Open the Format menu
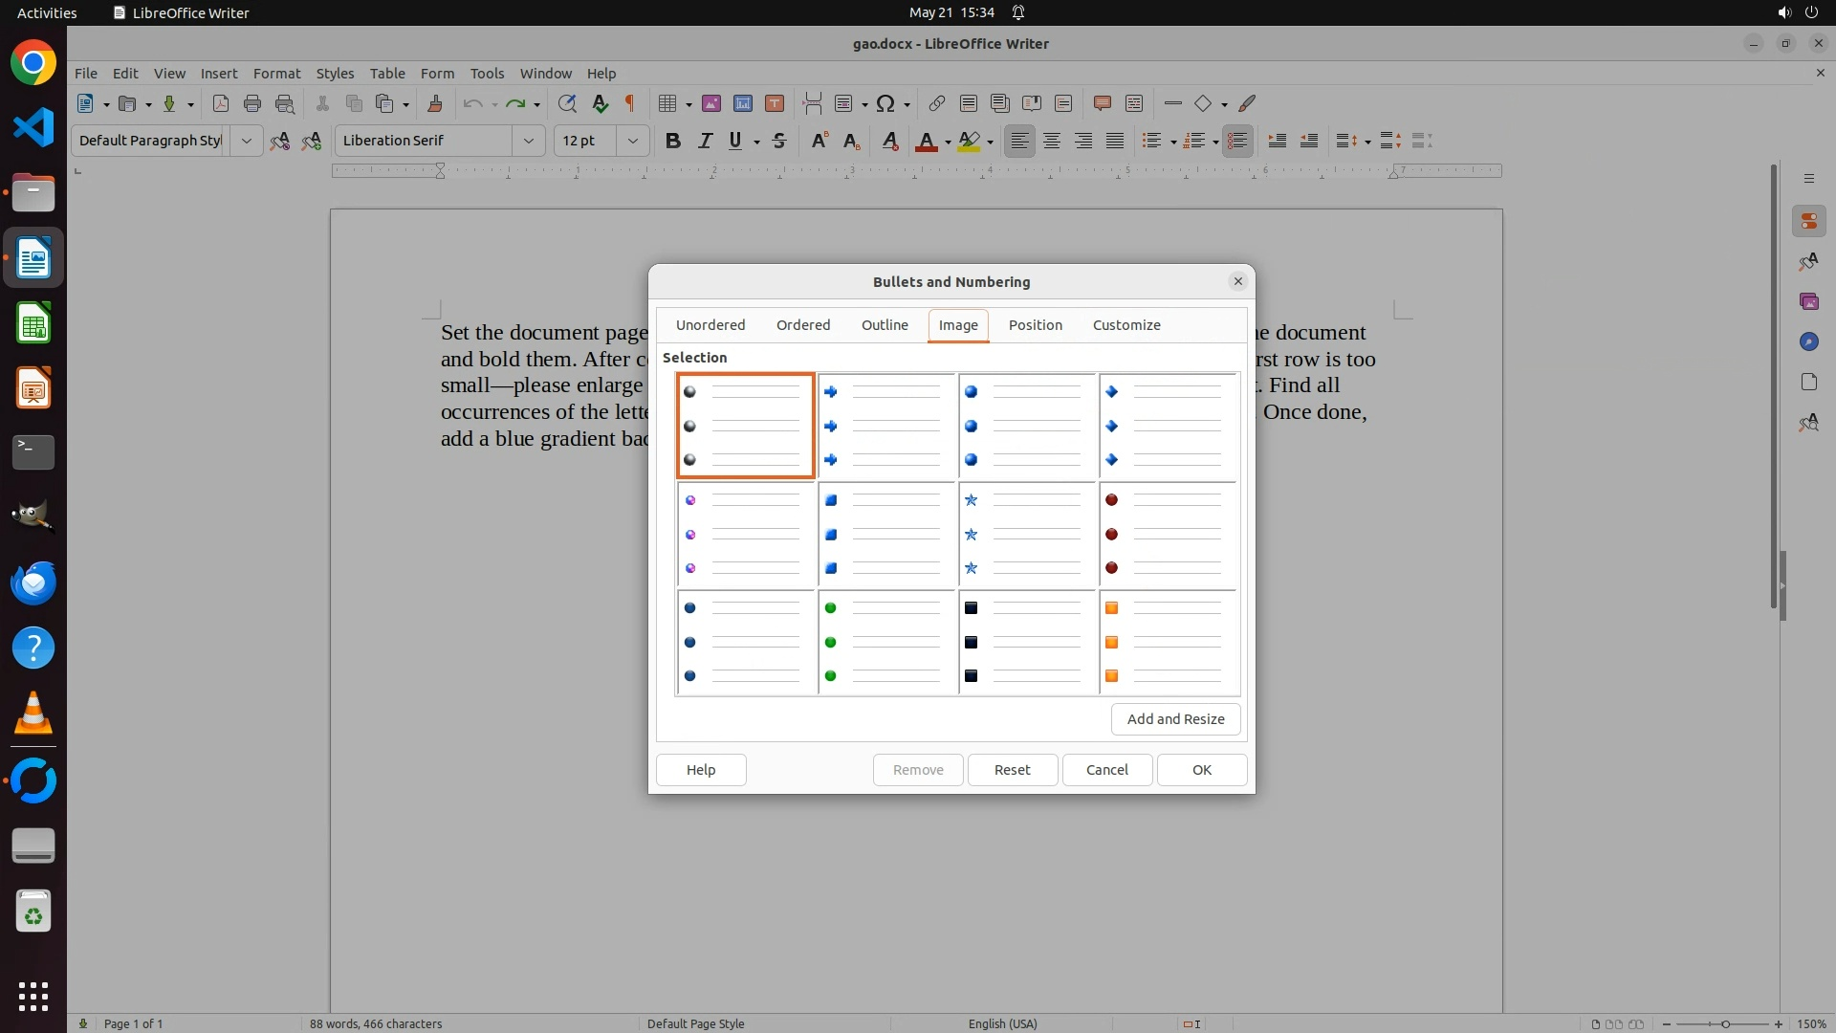The height and width of the screenshot is (1033, 1836). [276, 73]
